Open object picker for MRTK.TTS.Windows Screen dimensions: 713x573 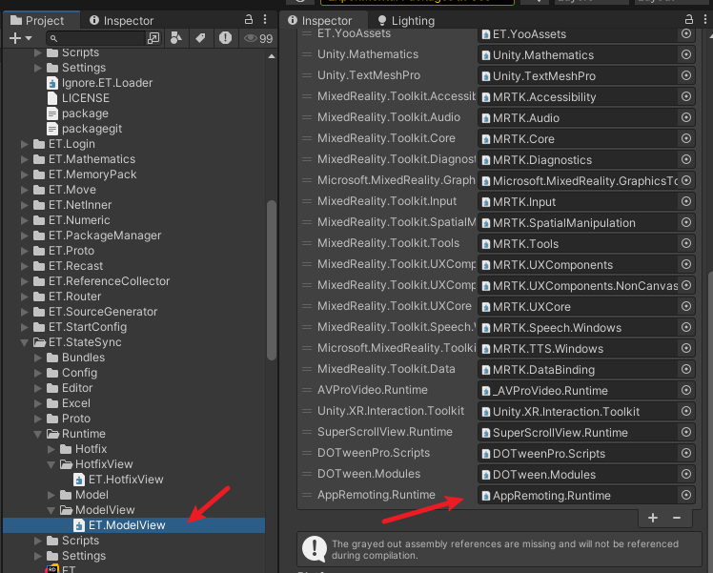pyautogui.click(x=686, y=348)
